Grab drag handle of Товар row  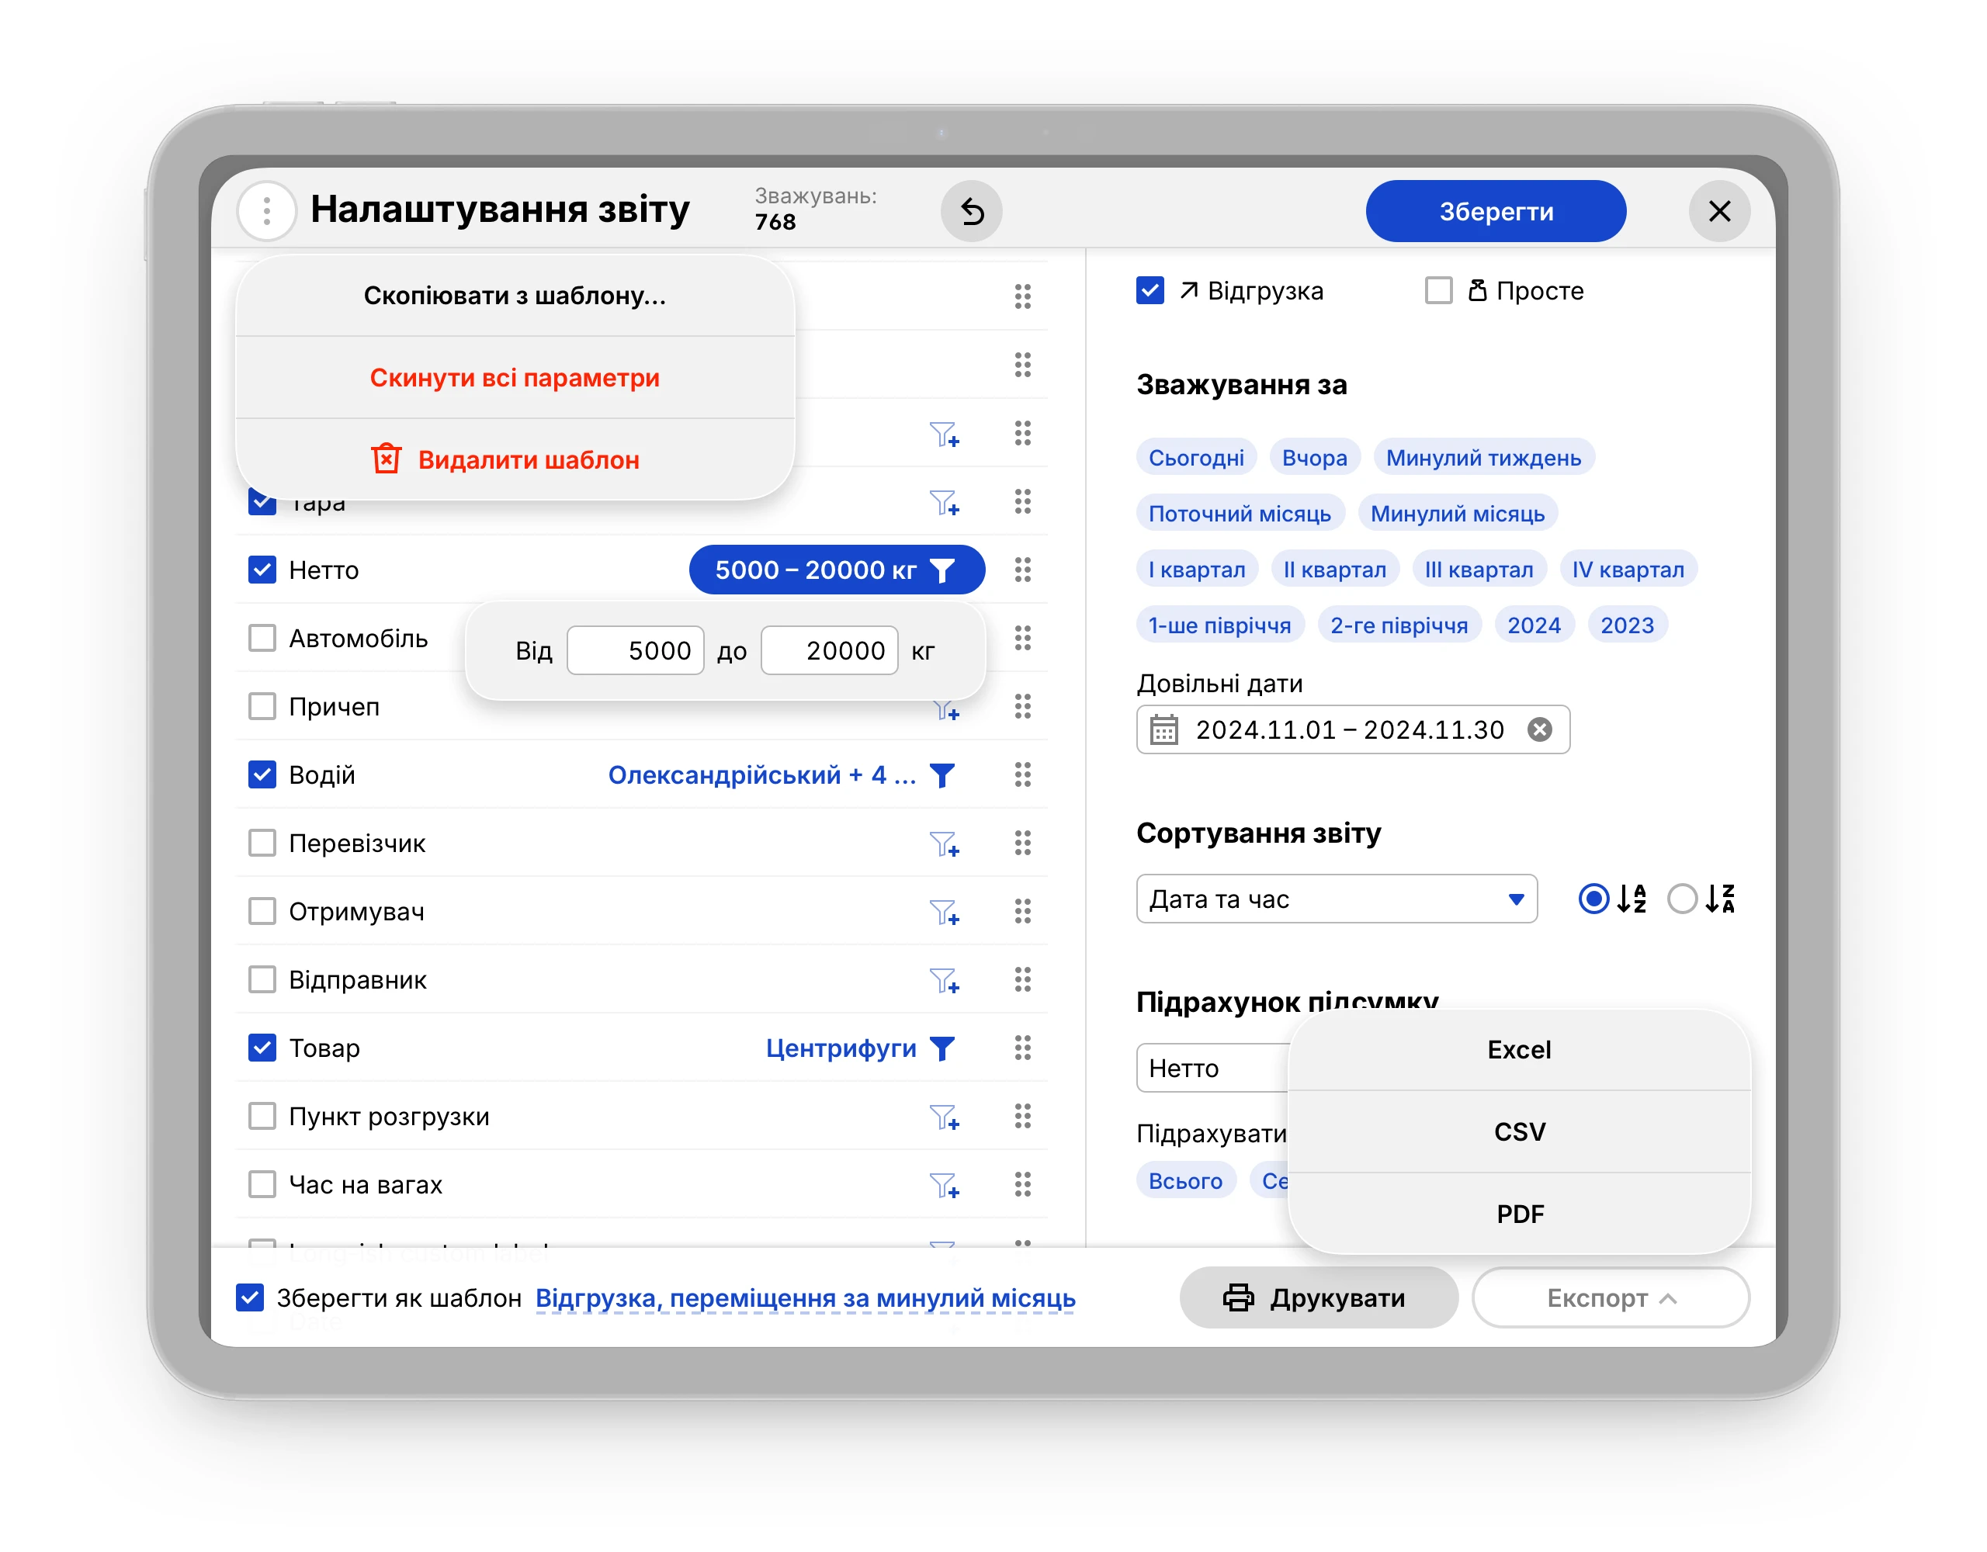pyautogui.click(x=1021, y=1048)
